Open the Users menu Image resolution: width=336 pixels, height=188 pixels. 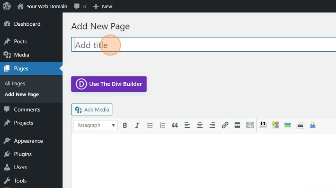[21, 167]
